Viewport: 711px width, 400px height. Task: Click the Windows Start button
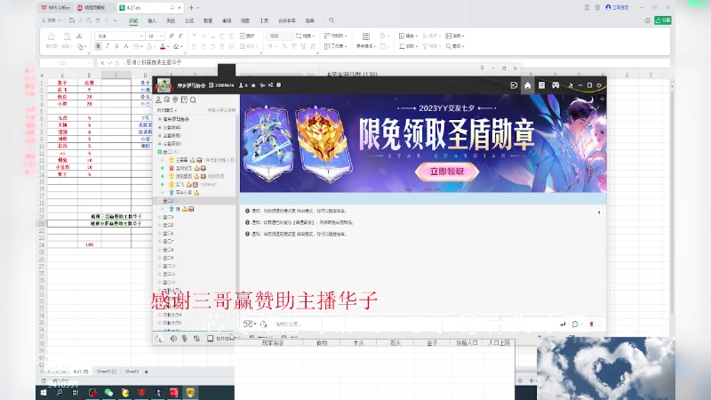(44, 393)
